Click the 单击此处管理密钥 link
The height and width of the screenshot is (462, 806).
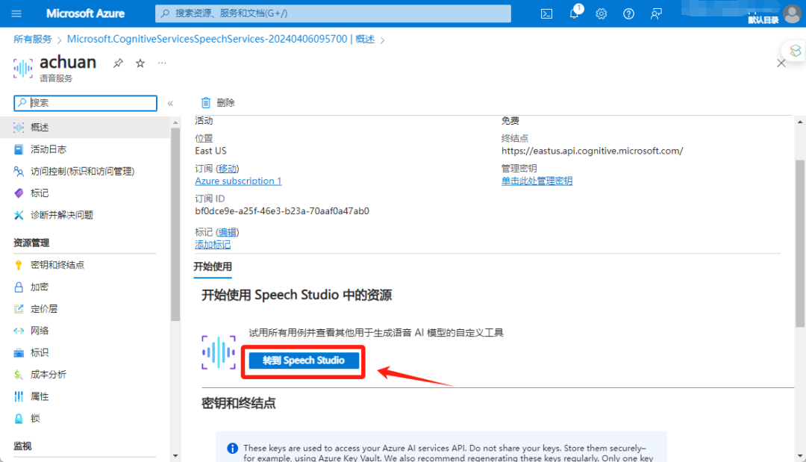pos(537,181)
